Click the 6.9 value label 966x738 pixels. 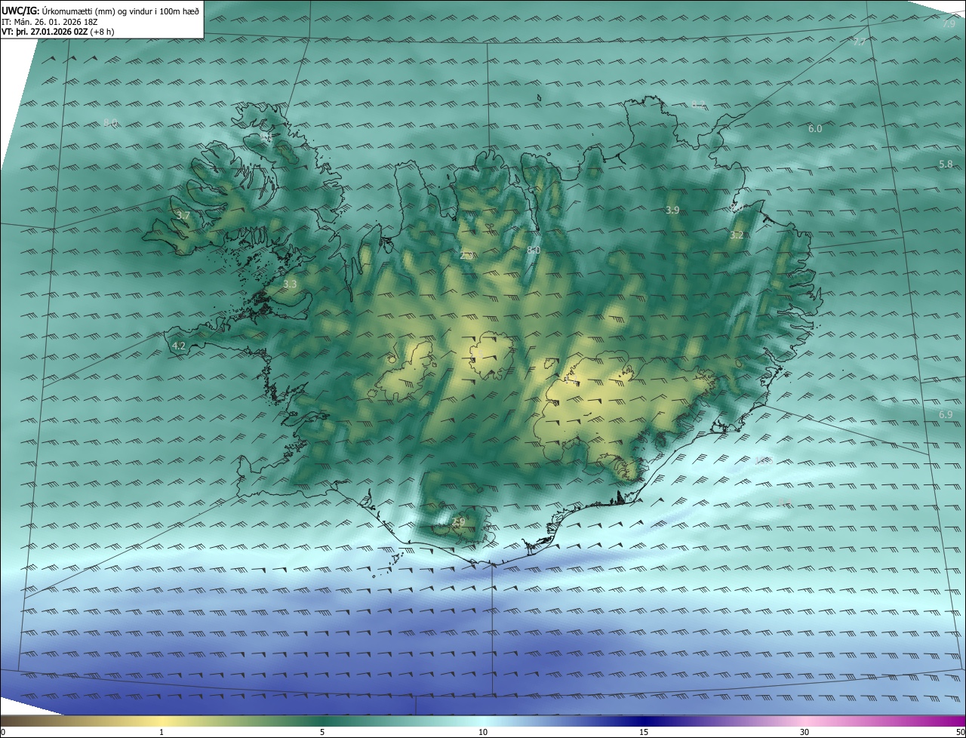(x=946, y=415)
